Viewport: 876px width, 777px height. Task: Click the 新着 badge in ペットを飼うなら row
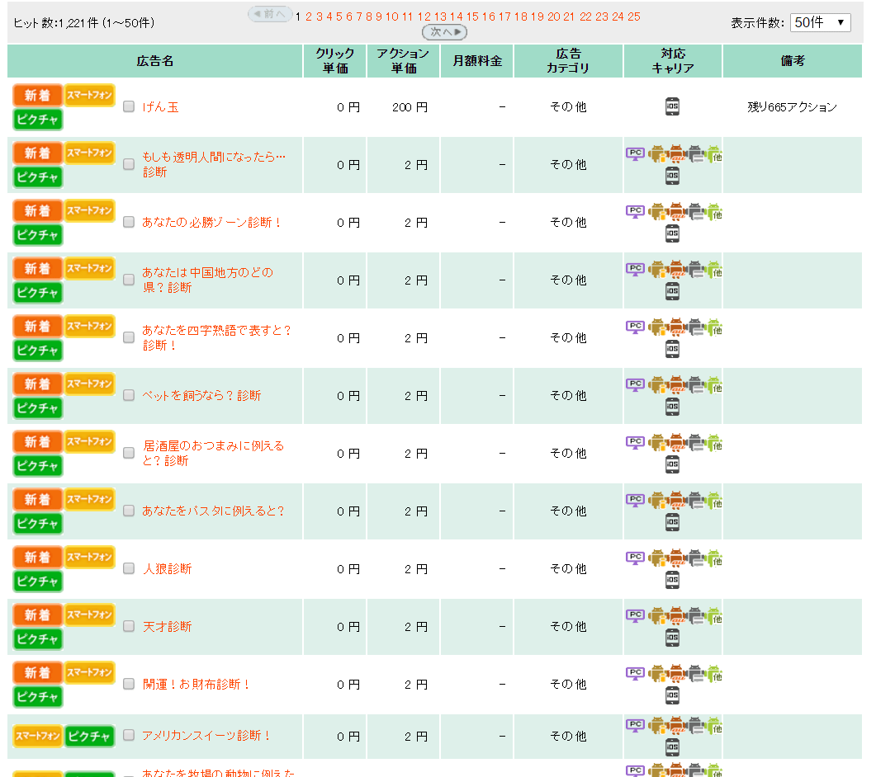[37, 384]
